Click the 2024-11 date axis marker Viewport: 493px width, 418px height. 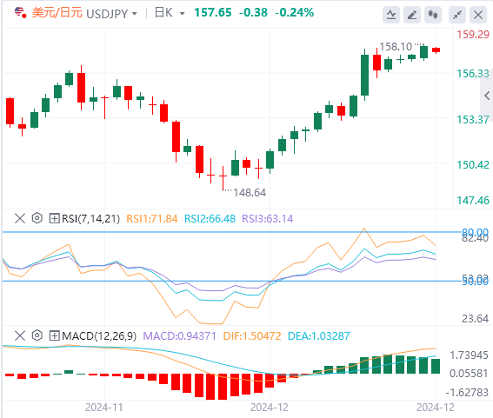[104, 408]
